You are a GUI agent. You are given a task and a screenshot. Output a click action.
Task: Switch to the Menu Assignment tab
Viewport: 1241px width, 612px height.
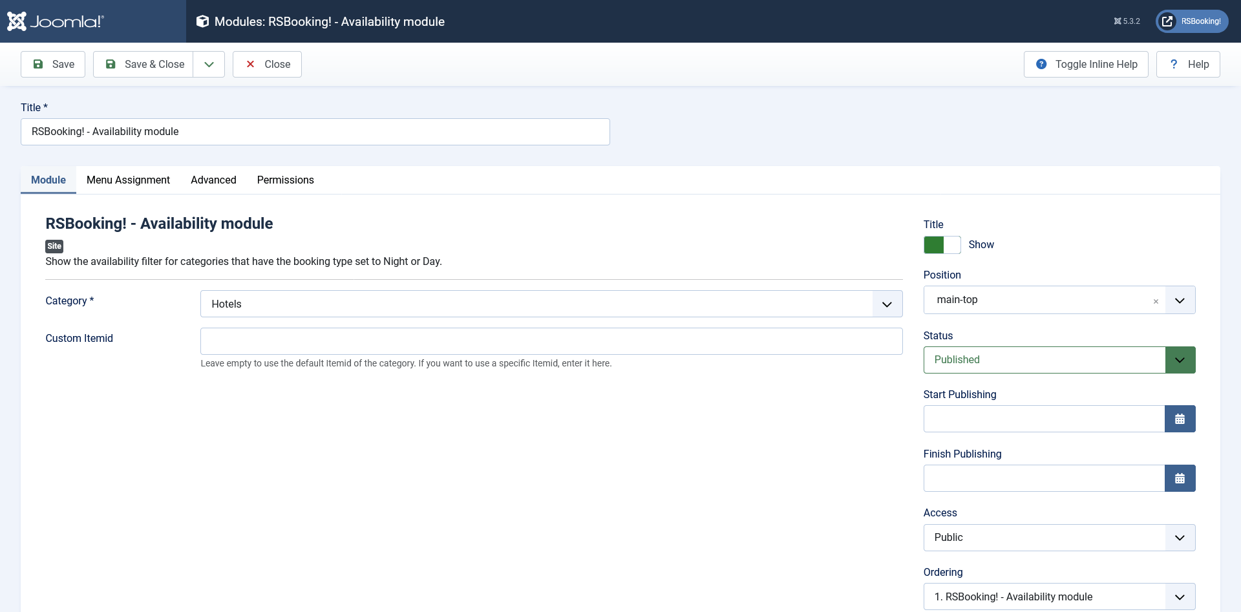tap(128, 180)
